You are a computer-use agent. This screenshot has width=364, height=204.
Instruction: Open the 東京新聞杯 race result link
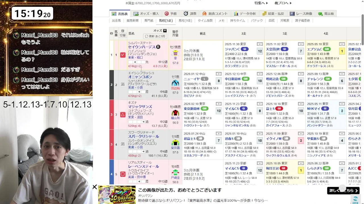192,109
